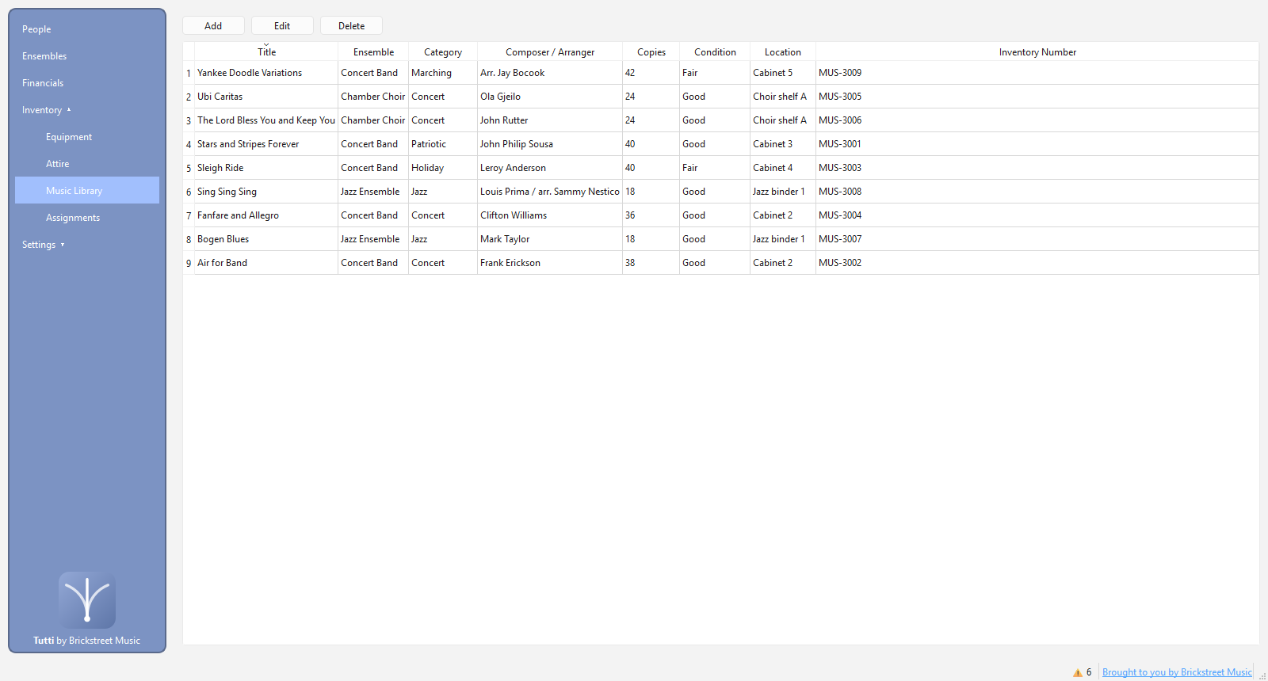Click the Patriotic category cell
Viewport: 1268px width, 681px height.
443,144
